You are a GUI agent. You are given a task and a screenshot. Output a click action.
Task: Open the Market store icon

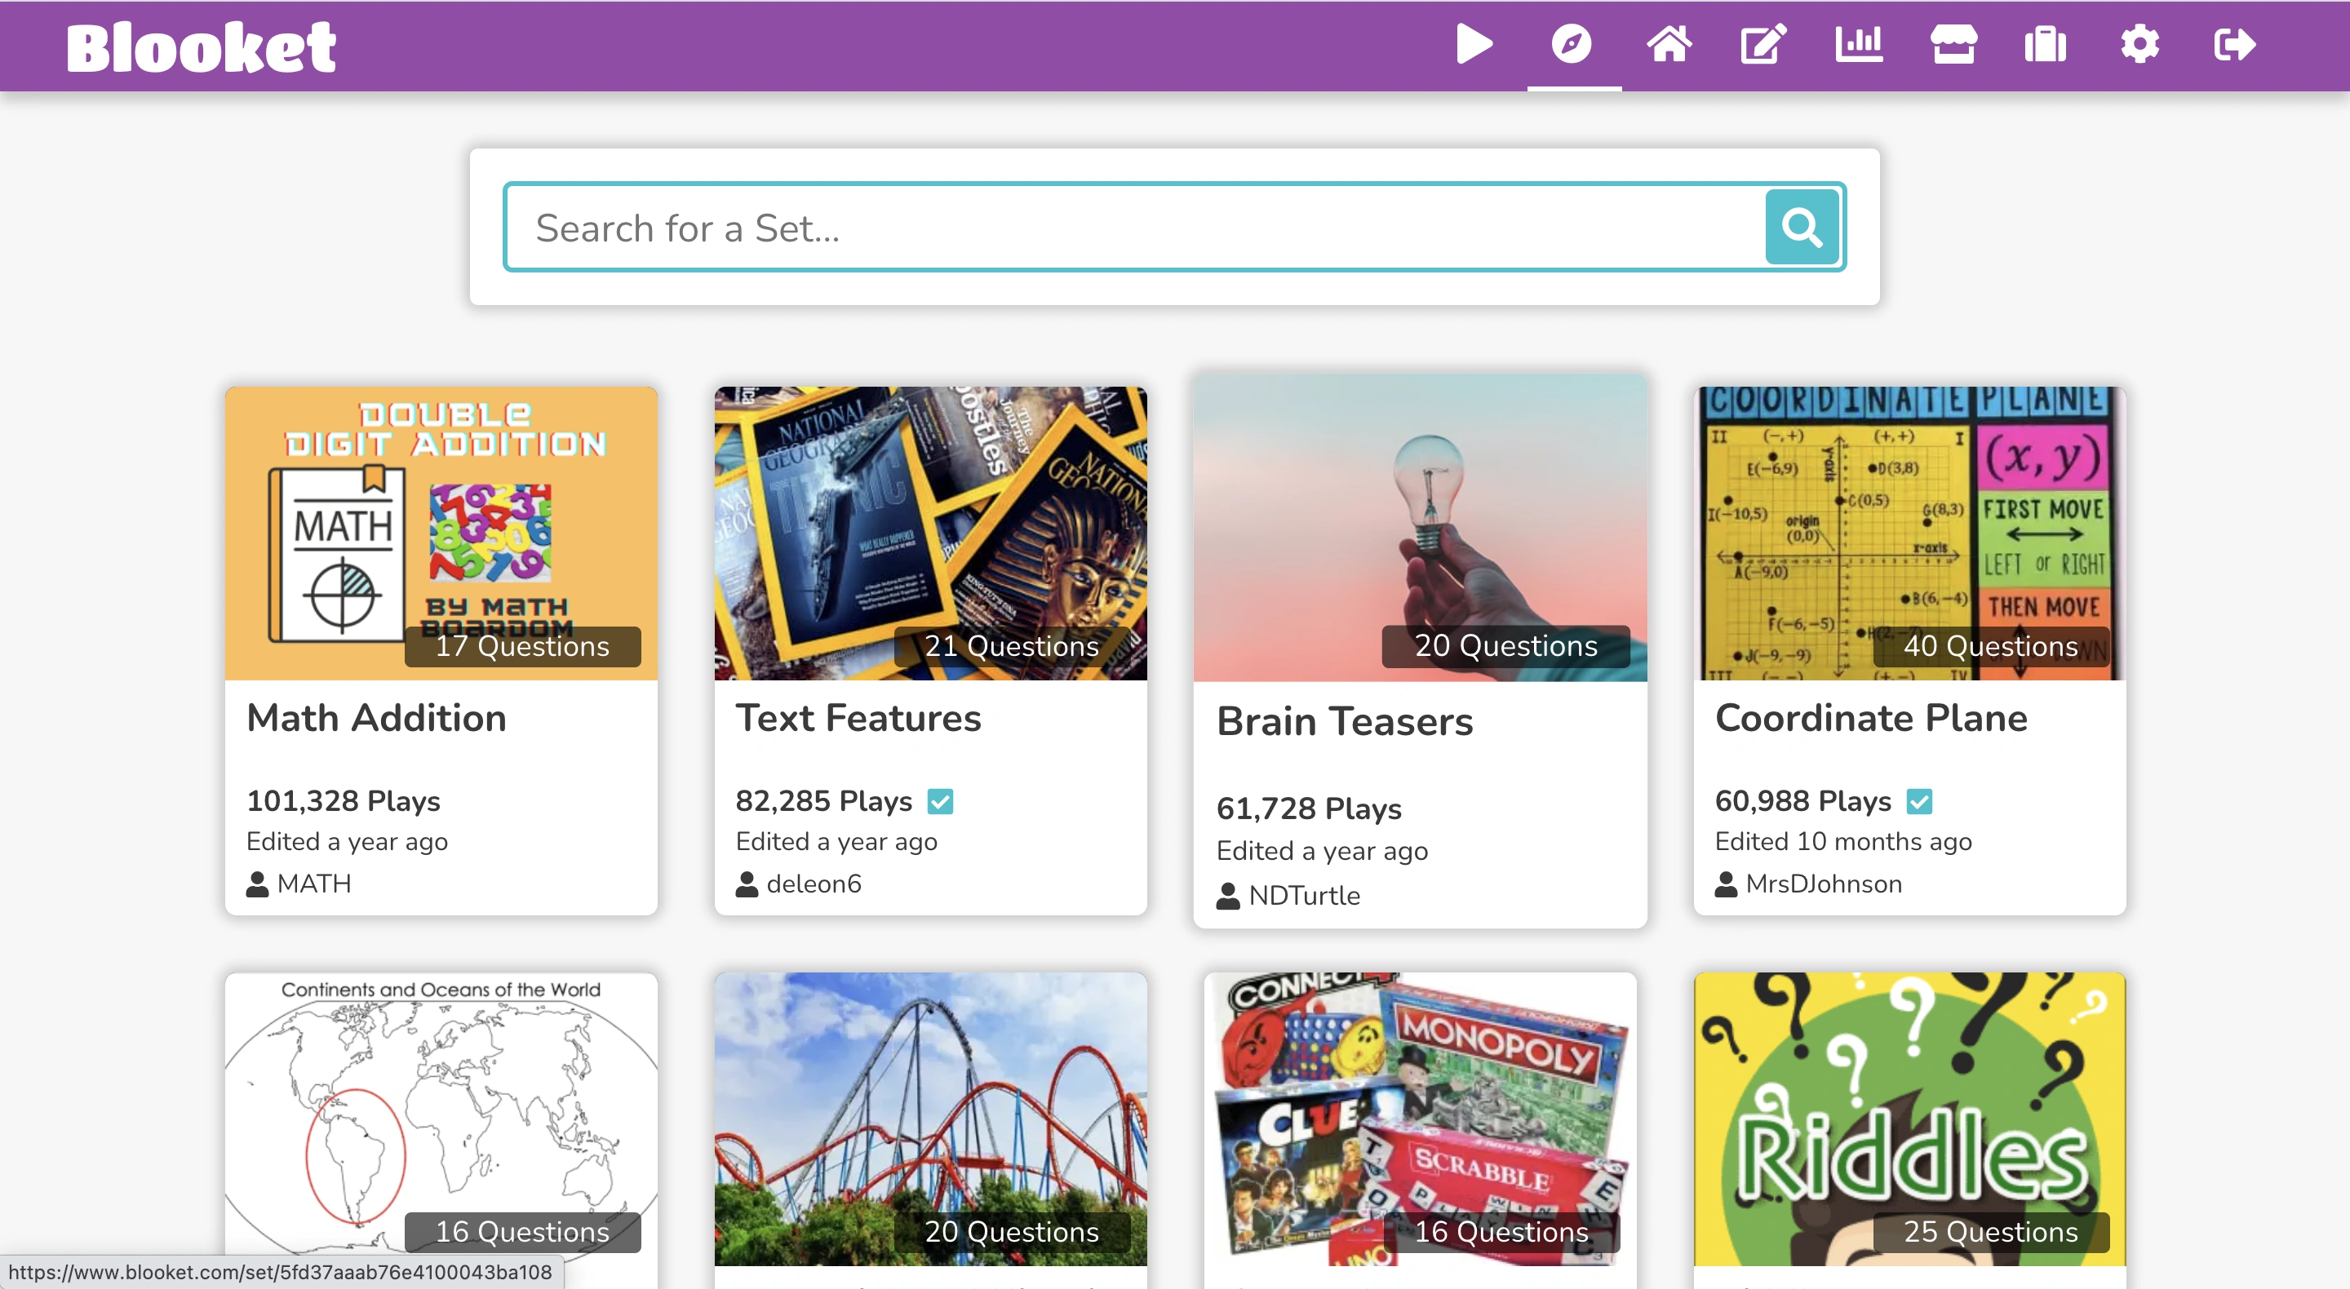[1953, 45]
